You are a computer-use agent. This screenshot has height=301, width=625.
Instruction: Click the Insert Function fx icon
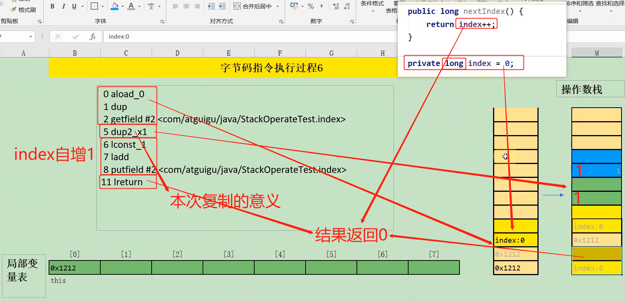(93, 37)
